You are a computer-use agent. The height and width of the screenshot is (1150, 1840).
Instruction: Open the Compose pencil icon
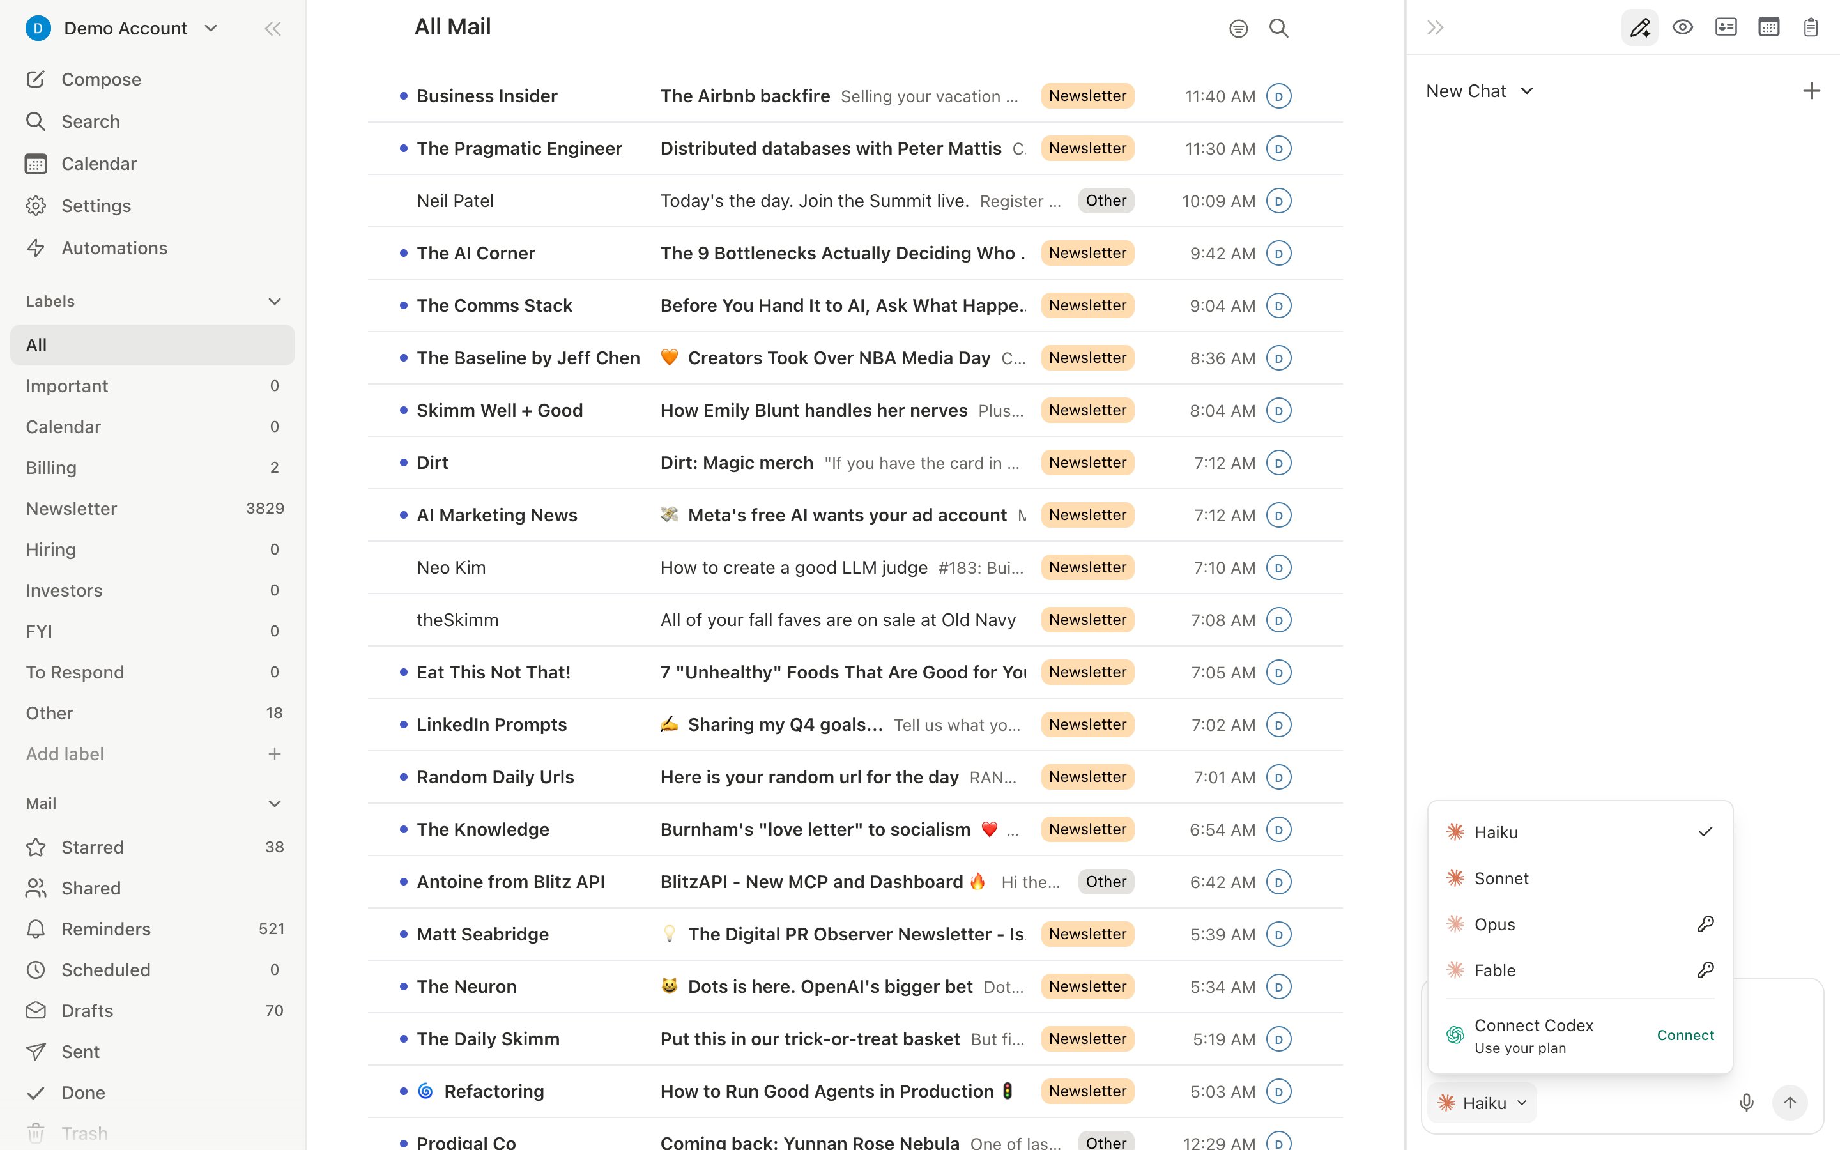click(36, 79)
